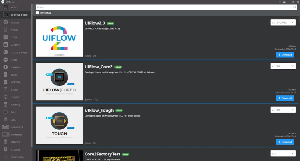Click the UIFlow_Tough title
This screenshot has height=161, width=300.
[x=99, y=110]
